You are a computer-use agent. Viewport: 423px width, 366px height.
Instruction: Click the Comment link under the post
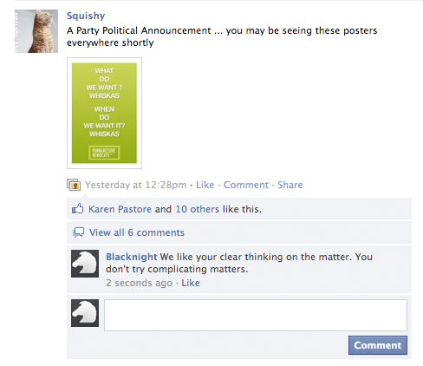tap(246, 185)
